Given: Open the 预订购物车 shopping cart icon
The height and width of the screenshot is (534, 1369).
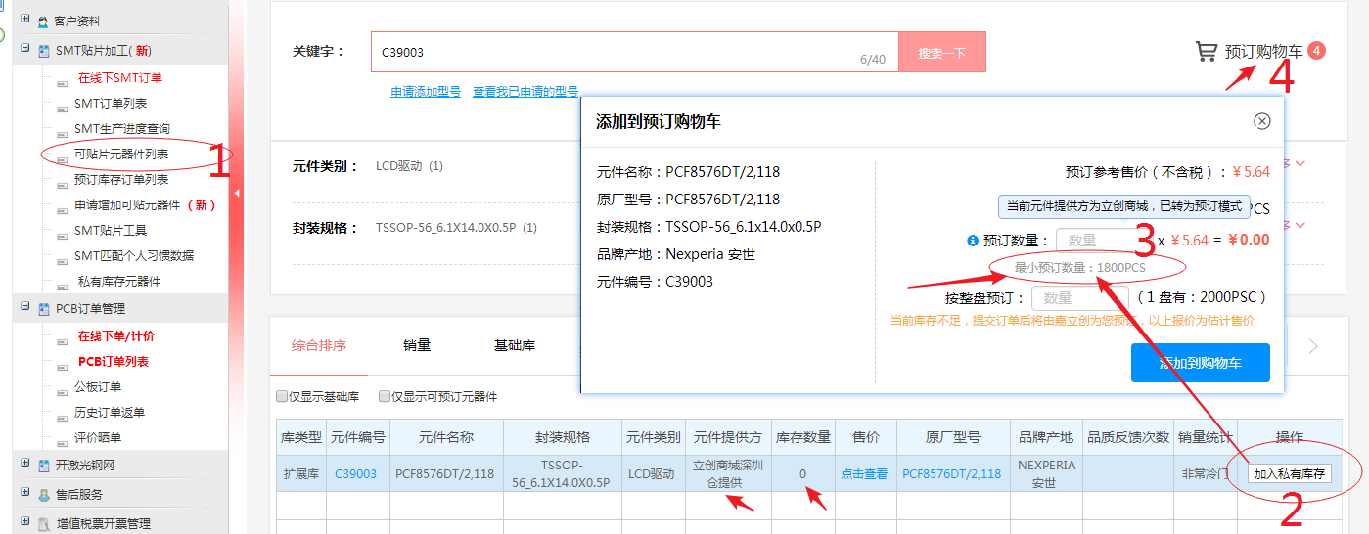Looking at the screenshot, I should [x=1206, y=52].
